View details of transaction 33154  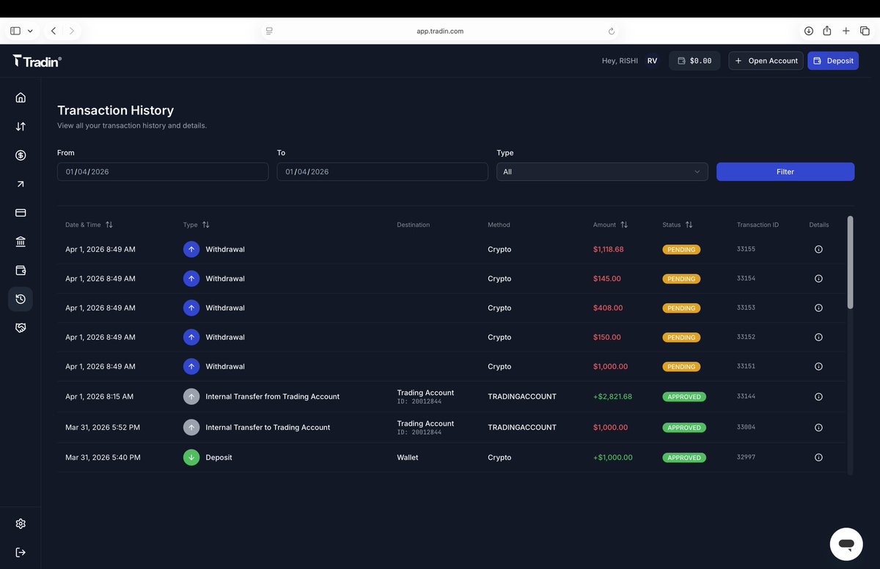click(818, 278)
